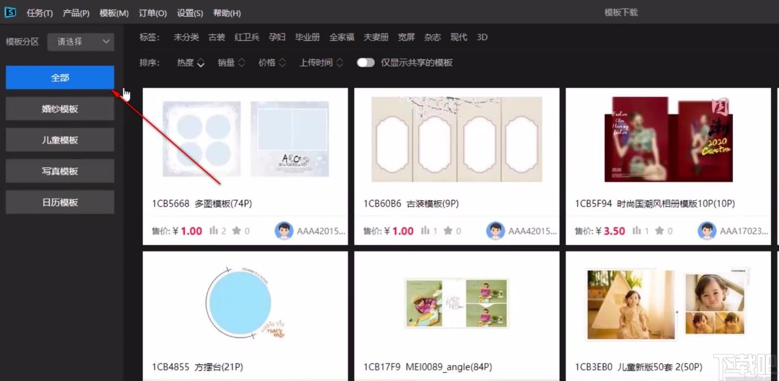Filter by the 现代 tag
This screenshot has width=779, height=381.
click(459, 37)
